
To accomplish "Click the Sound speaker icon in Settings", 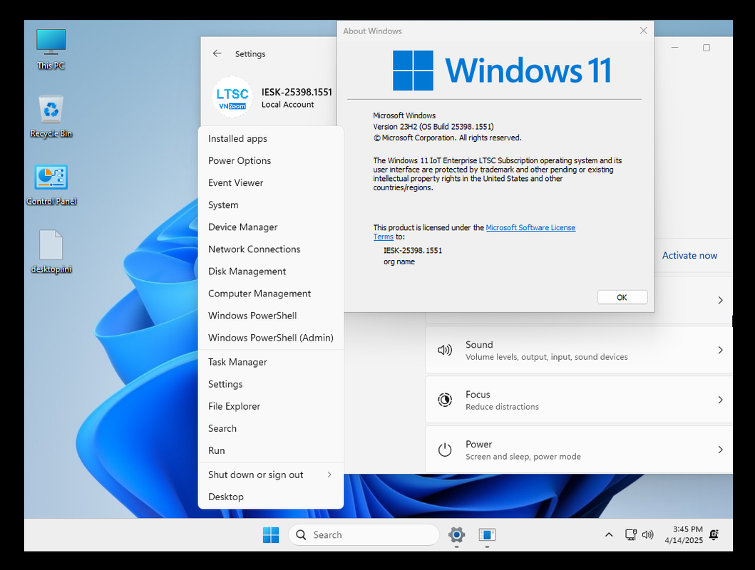I will (x=444, y=350).
